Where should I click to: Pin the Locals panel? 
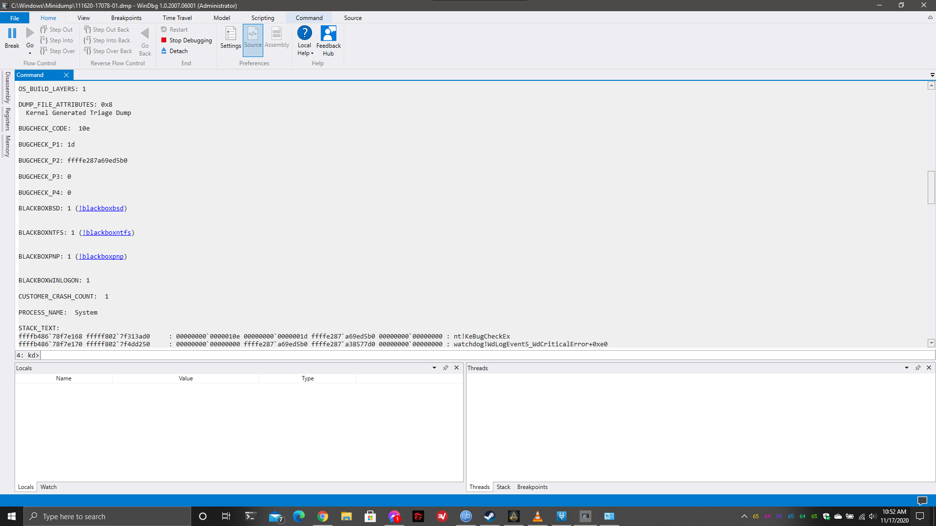[446, 368]
